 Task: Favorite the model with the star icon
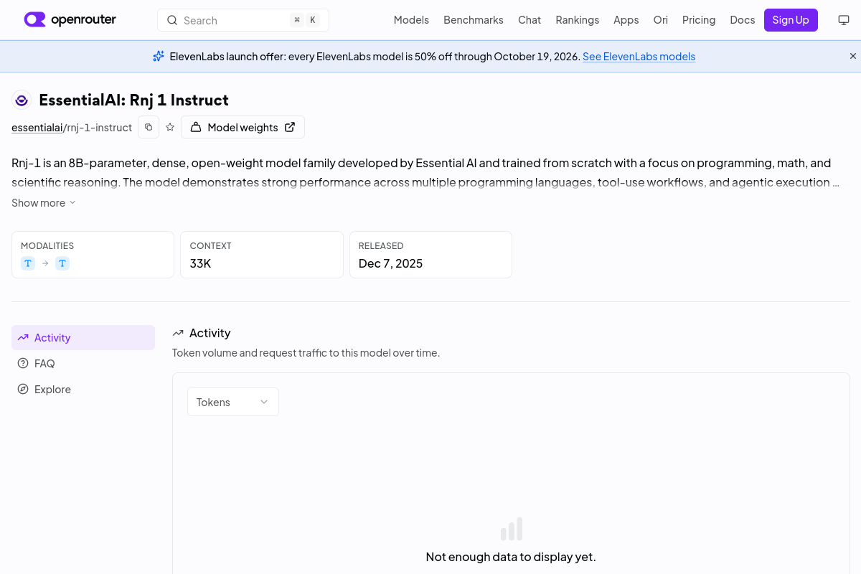[x=170, y=127]
